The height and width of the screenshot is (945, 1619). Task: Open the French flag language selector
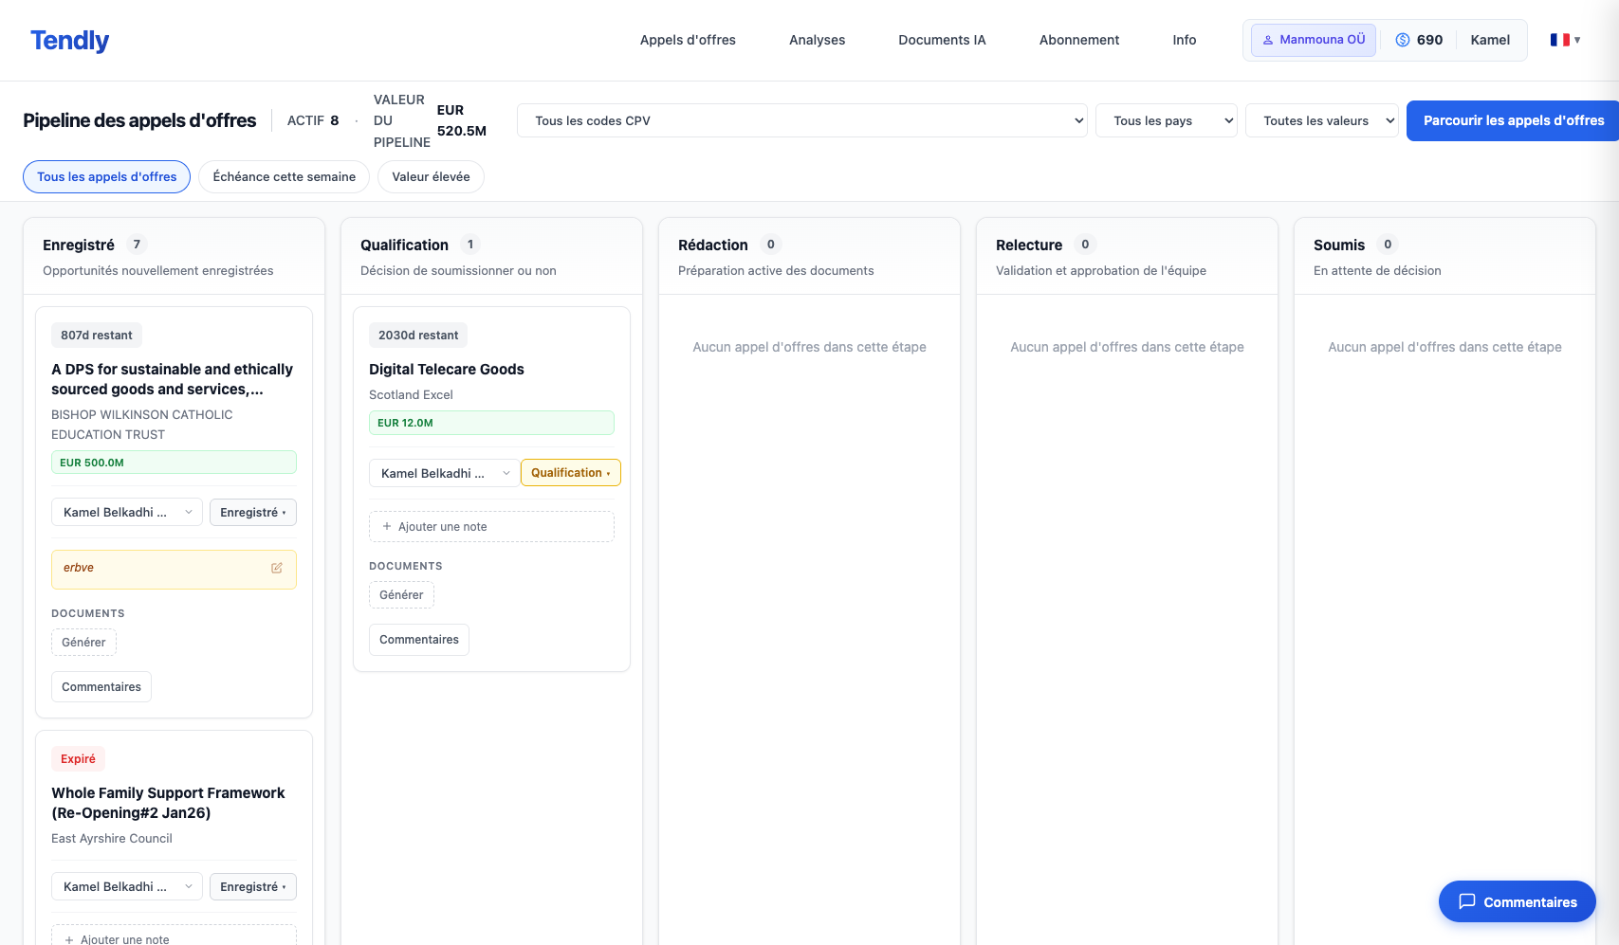click(1565, 40)
